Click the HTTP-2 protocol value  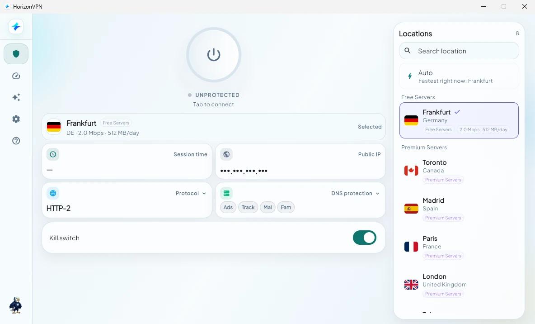click(58, 208)
